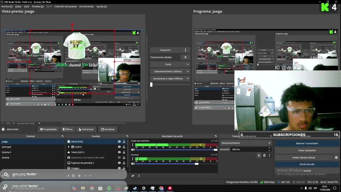
Task: Hide the botrix group
Action: [x=119, y=147]
